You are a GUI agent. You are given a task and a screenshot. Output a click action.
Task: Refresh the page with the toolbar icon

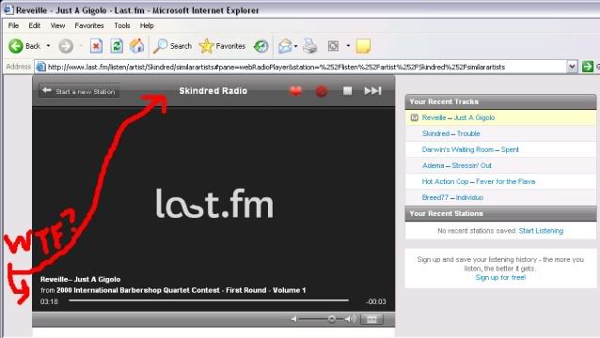pos(117,46)
